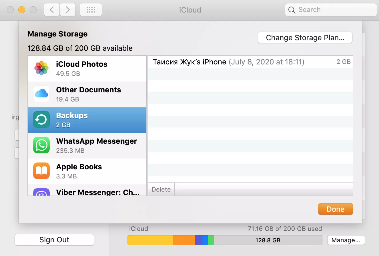The height and width of the screenshot is (256, 379).
Task: Show all preferences grid icon
Action: 91,10
